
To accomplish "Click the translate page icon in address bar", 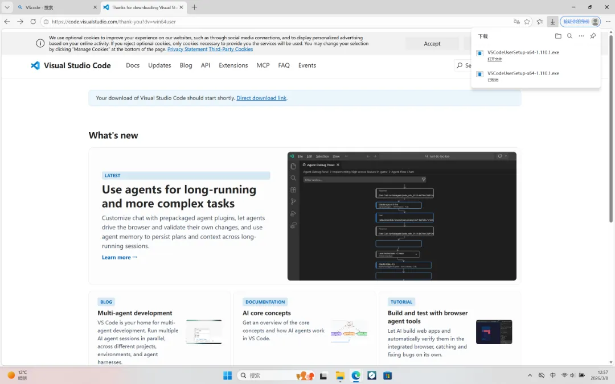I will point(516,22).
